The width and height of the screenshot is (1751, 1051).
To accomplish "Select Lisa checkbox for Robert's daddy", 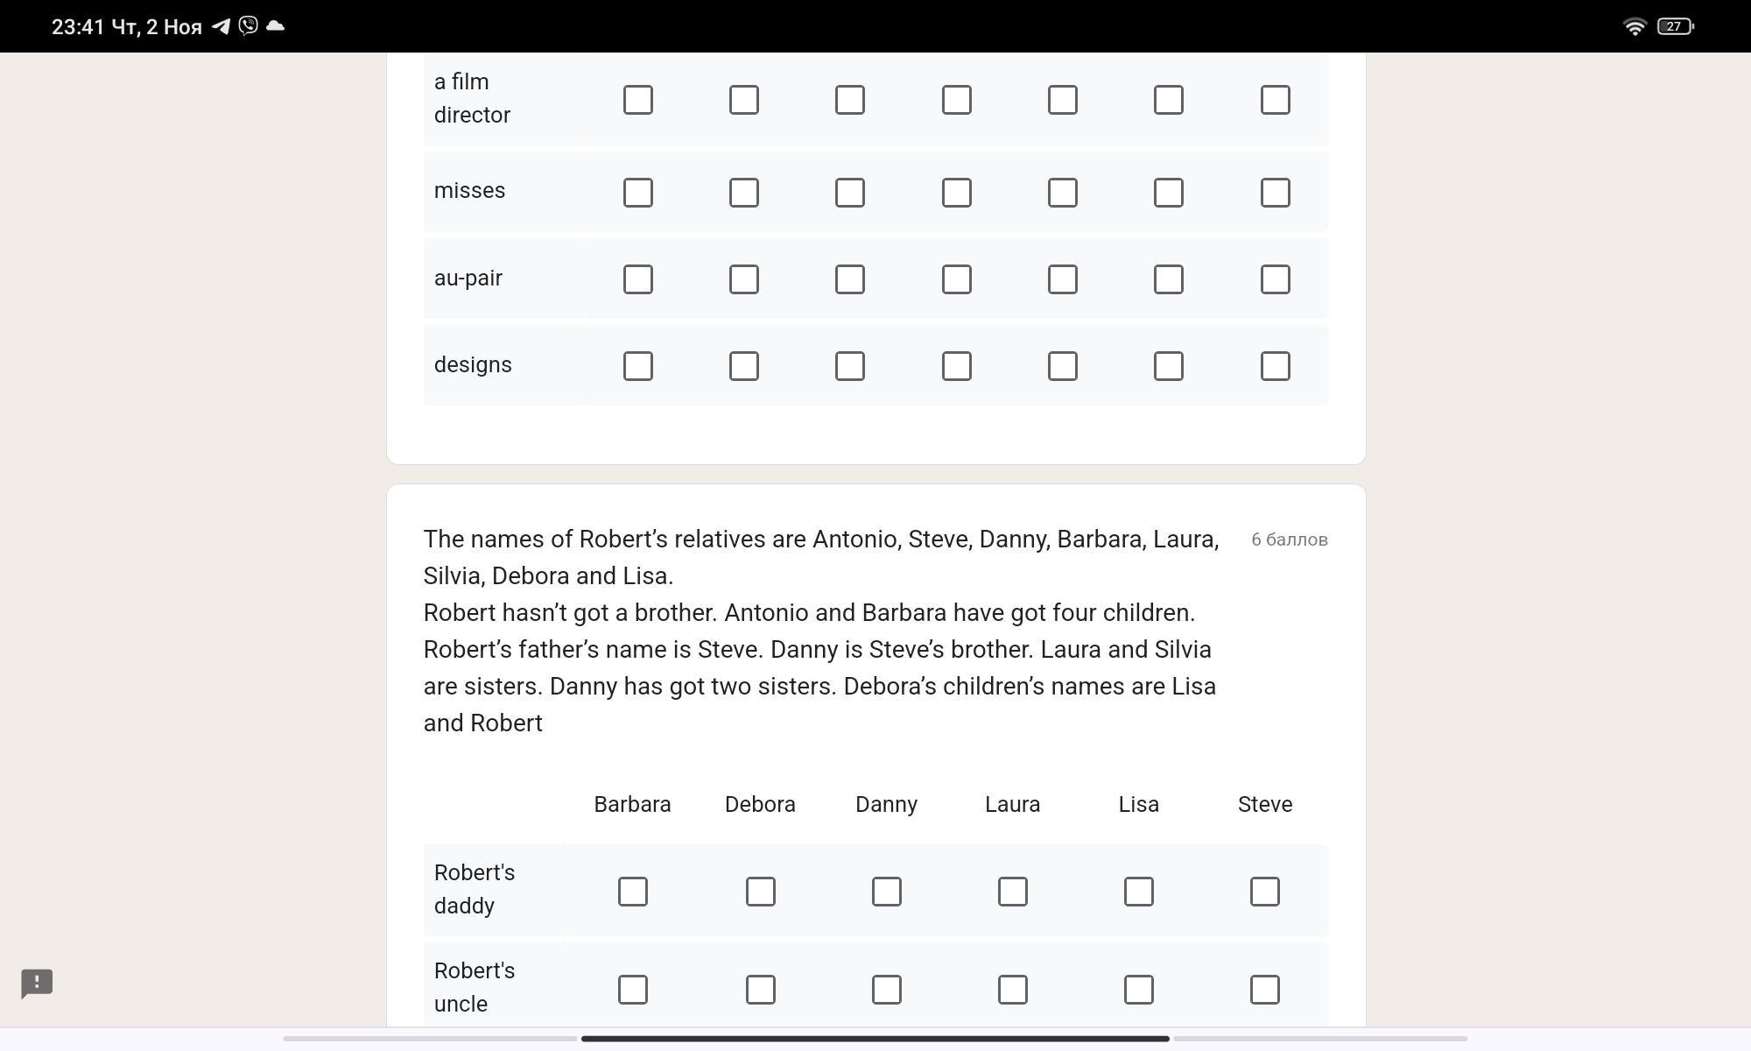I will coord(1138,892).
